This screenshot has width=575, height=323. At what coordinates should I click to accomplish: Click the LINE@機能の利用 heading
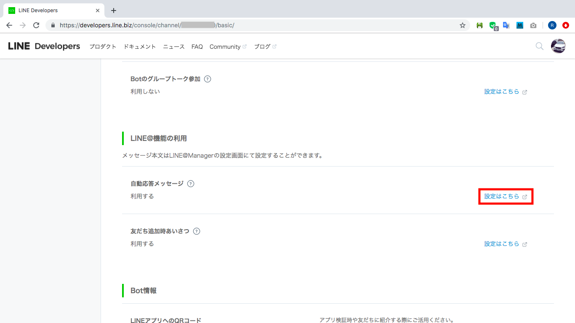pos(159,138)
